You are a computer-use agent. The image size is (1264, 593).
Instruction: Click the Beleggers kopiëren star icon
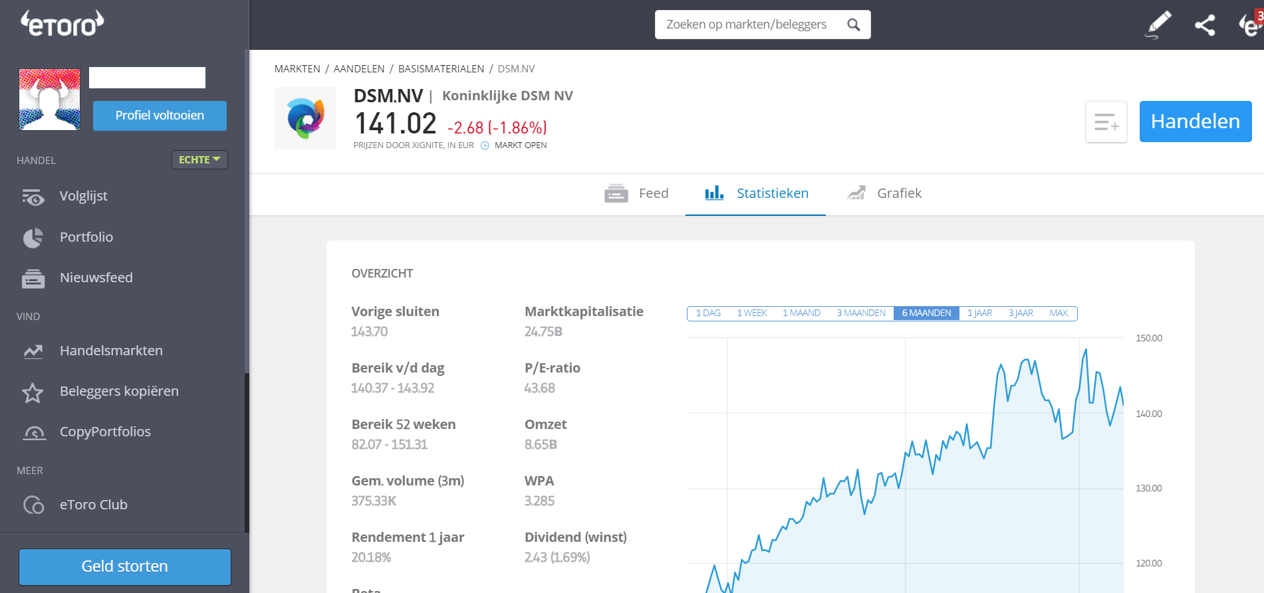(33, 392)
